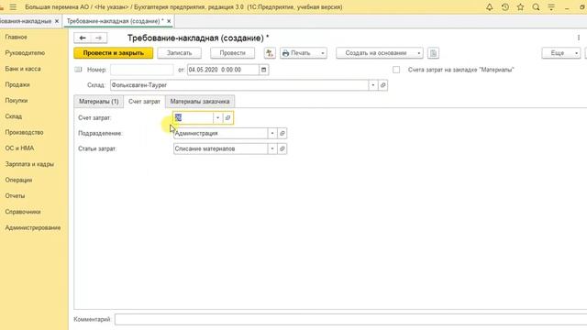Focus Статьи затрат field Списание материалов
Image resolution: width=587 pixels, height=330 pixels.
point(221,148)
